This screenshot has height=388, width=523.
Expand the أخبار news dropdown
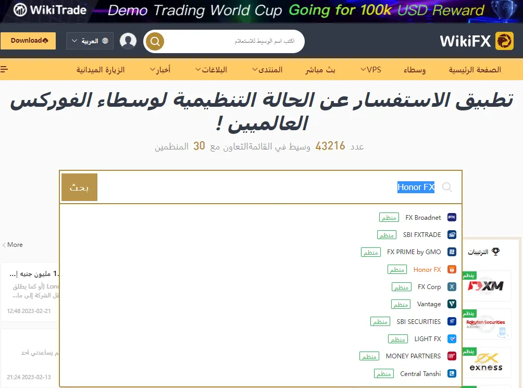click(x=160, y=70)
